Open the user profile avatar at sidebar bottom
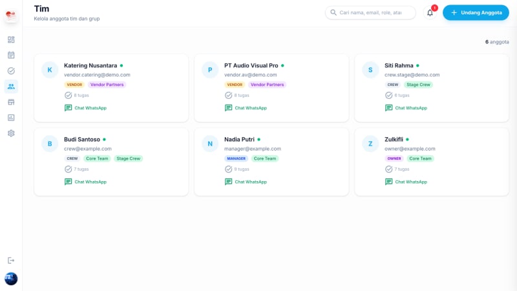Viewport: 517px width, 291px height. [x=11, y=279]
